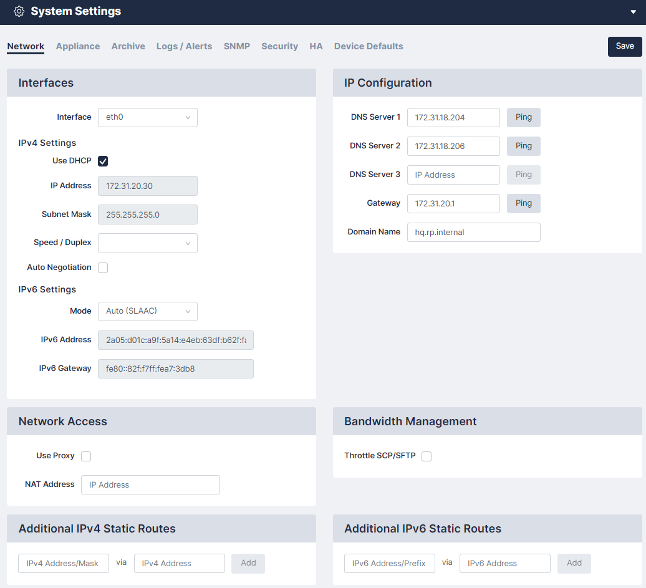Click the Add button for IPv4 static routes
Screen dimensions: 646x588
click(248, 563)
